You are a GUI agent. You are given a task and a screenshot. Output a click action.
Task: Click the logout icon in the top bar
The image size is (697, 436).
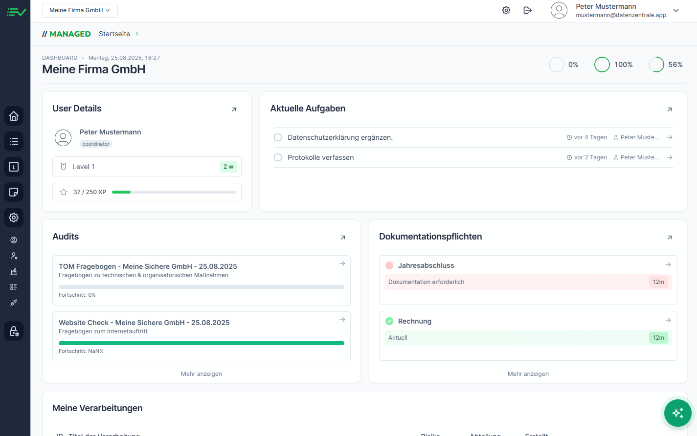pyautogui.click(x=527, y=10)
